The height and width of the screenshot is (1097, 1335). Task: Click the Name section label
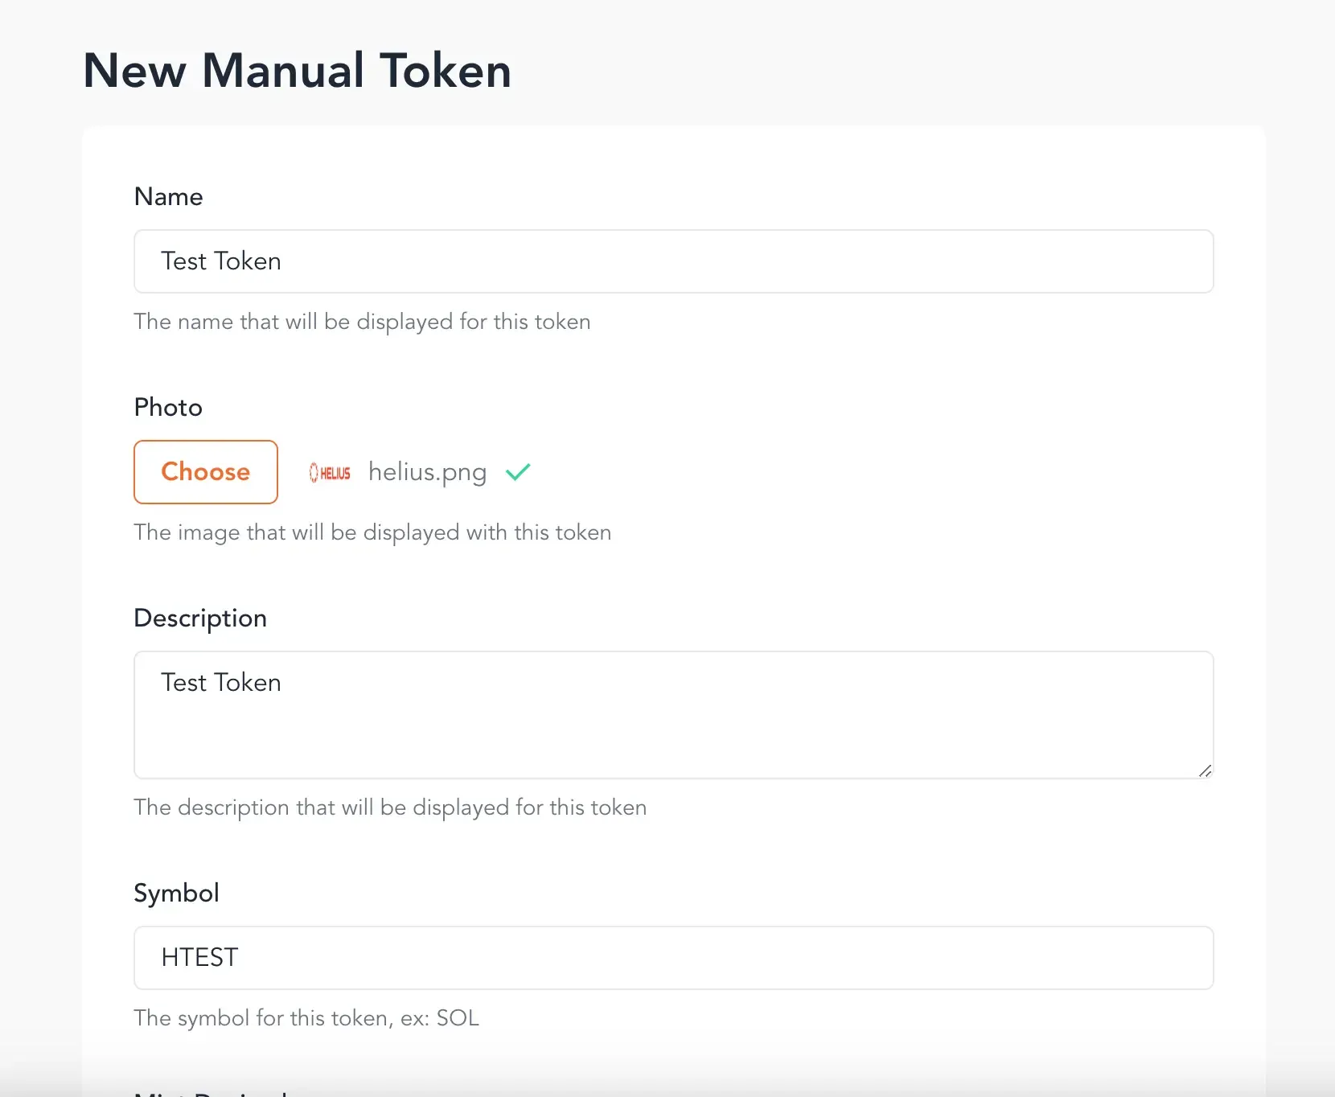pos(168,196)
